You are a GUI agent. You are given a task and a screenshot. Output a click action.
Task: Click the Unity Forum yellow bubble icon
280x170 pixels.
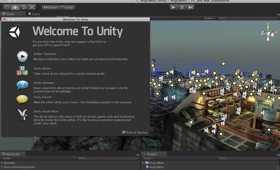[22, 99]
